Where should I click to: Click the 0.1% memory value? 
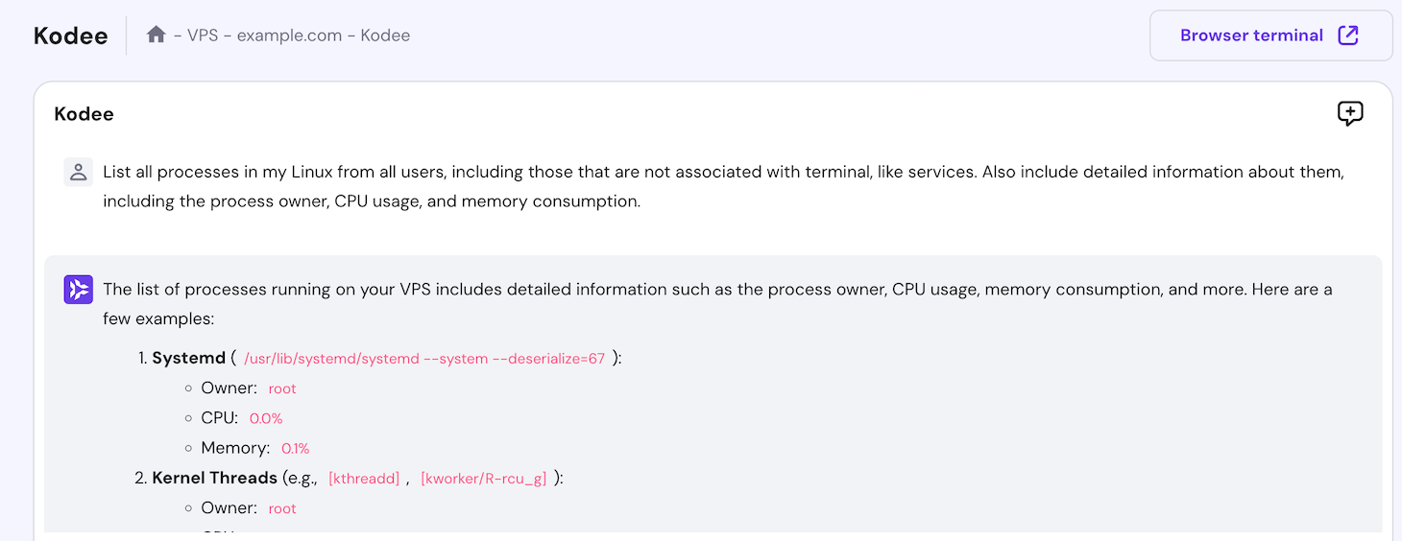[295, 448]
